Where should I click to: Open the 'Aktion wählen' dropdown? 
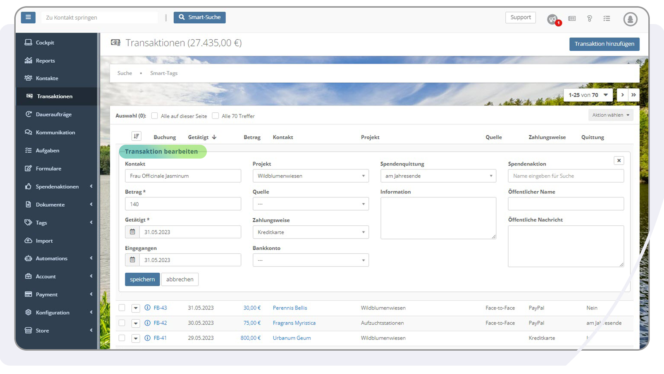coord(610,115)
